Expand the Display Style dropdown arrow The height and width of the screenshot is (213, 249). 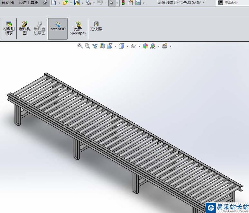pyautogui.click(x=127, y=46)
